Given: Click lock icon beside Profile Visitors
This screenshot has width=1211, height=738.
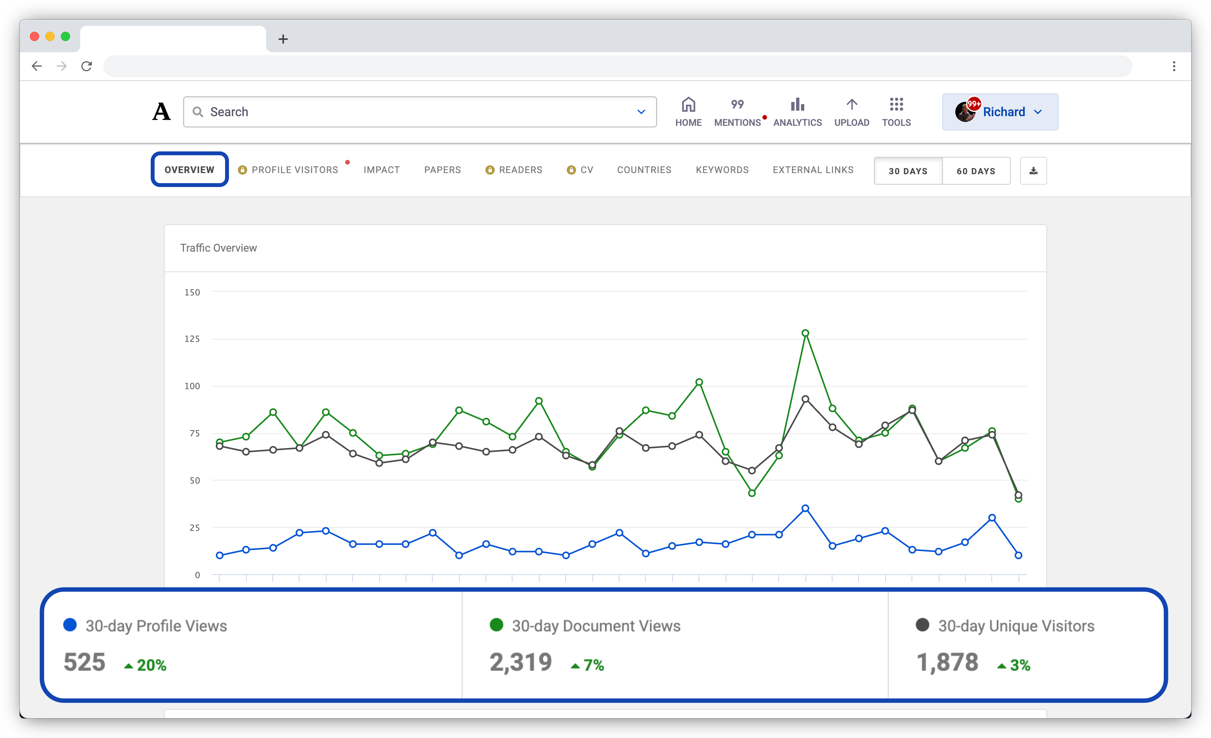Looking at the screenshot, I should click(x=242, y=170).
